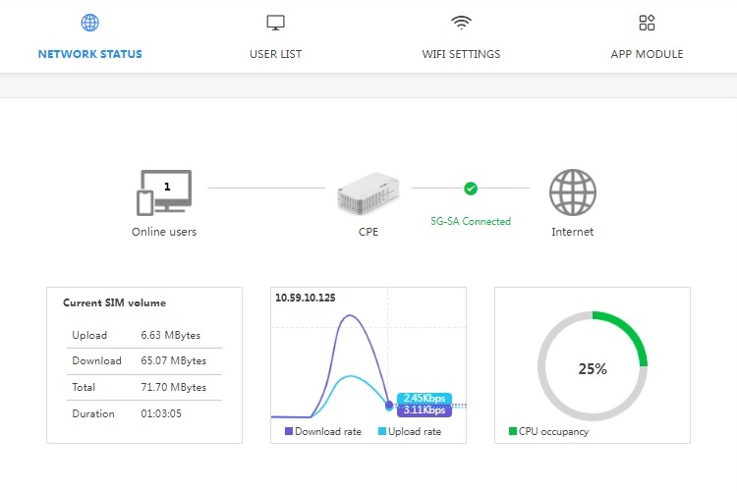
Task: Click the green connected checkmark icon
Action: [471, 188]
